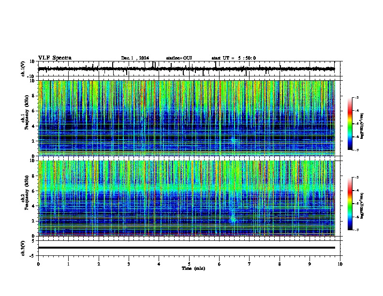The height and width of the screenshot is (296, 383).
Task: Click time axis tick label '0'
Action: click(x=38, y=264)
